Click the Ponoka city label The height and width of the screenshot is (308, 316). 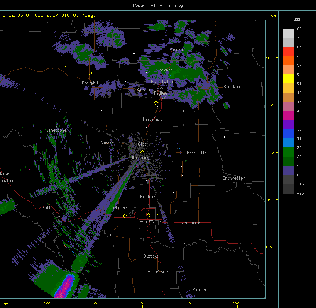click(176, 50)
